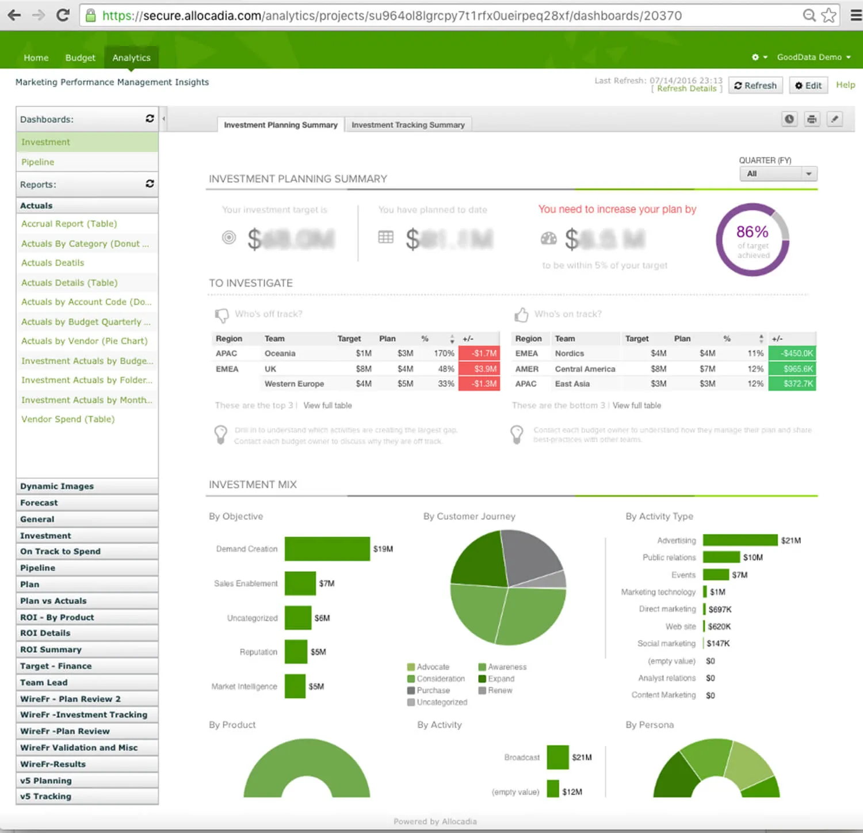The width and height of the screenshot is (863, 833).
Task: Select Actuals by Vendor (Pie Chart) report
Action: pos(84,341)
